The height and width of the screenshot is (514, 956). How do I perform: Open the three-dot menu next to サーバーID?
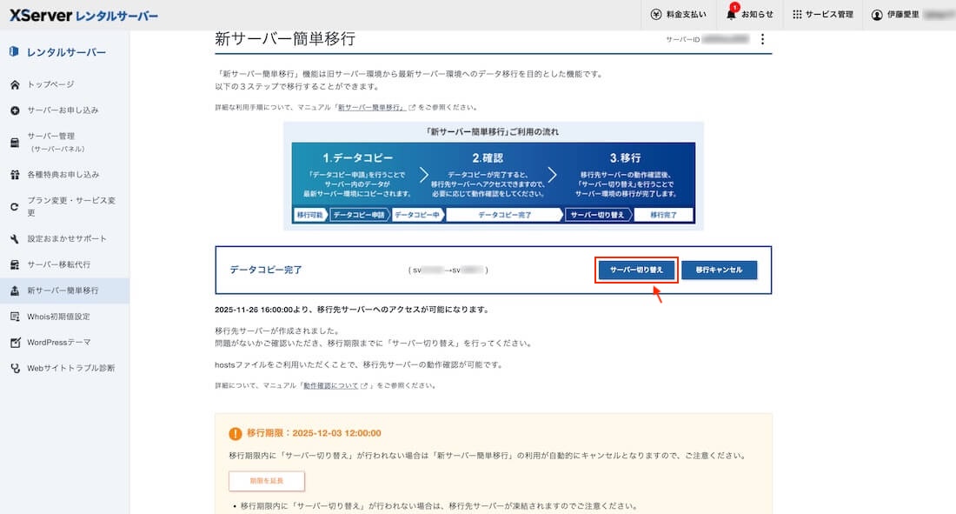[x=762, y=39]
